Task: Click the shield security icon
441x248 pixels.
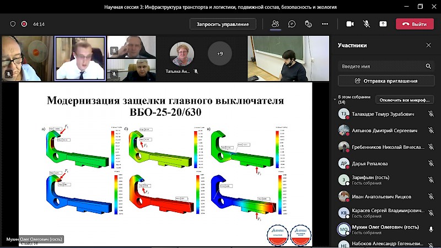Action: click(13, 24)
